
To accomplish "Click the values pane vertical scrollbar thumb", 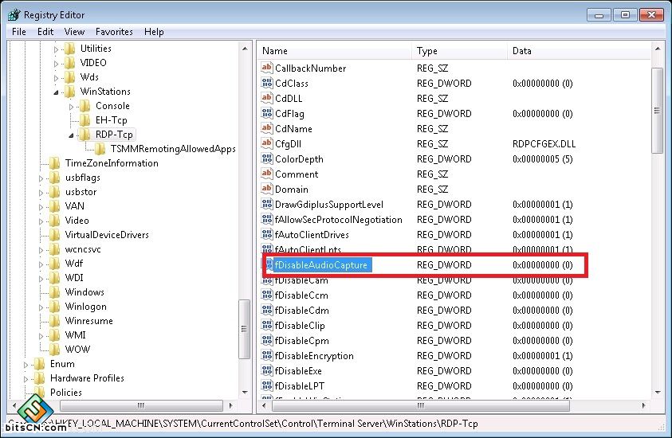I will [657, 110].
